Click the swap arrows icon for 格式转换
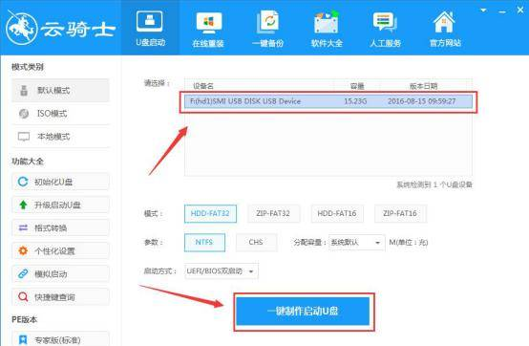This screenshot has height=346, width=529. tap(23, 227)
